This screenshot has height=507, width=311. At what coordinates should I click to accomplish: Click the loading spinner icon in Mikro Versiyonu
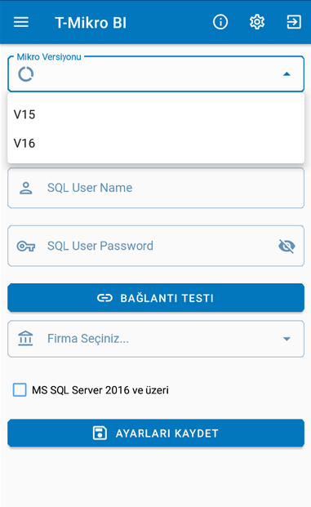(26, 74)
